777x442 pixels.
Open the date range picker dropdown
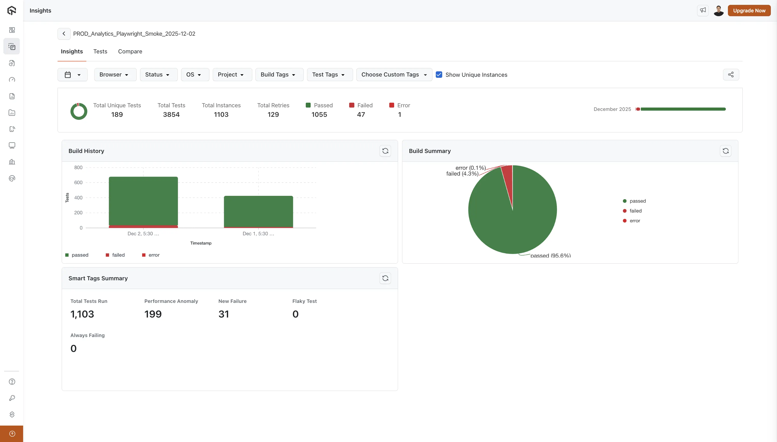(72, 74)
